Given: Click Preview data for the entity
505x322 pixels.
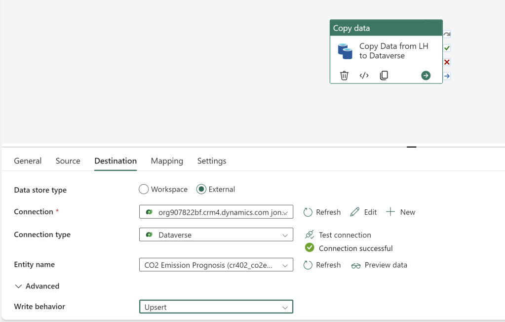Looking at the screenshot, I should point(379,265).
